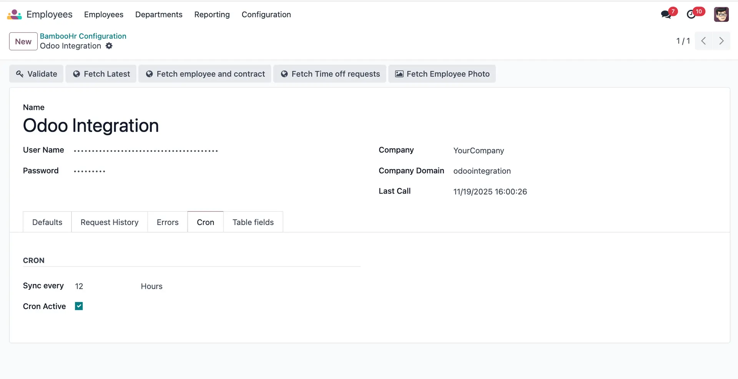
Task: Uncheck the Cron Active checkbox
Action: 79,306
